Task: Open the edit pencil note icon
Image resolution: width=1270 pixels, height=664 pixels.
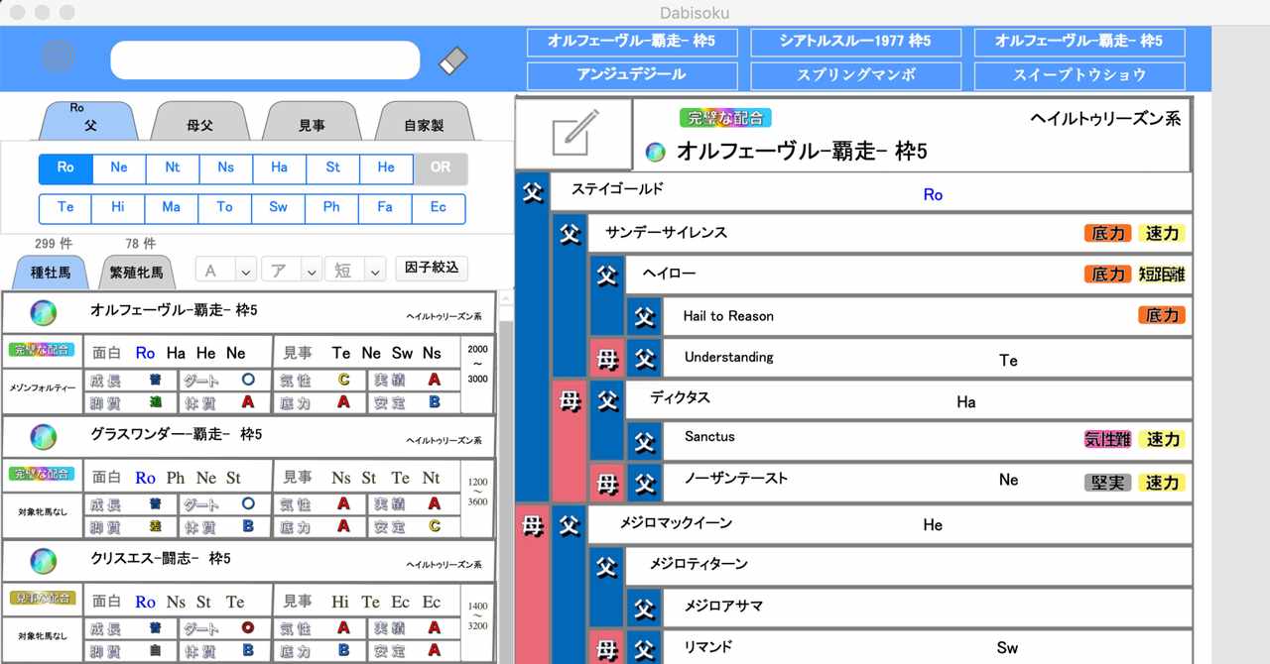Action: pos(574,134)
